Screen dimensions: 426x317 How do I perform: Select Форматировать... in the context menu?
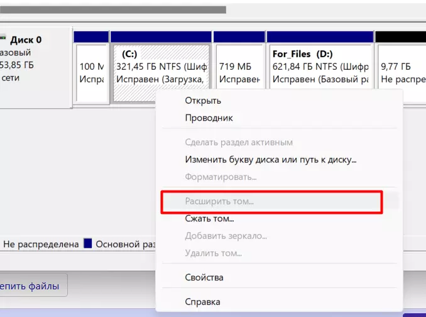[x=221, y=177]
